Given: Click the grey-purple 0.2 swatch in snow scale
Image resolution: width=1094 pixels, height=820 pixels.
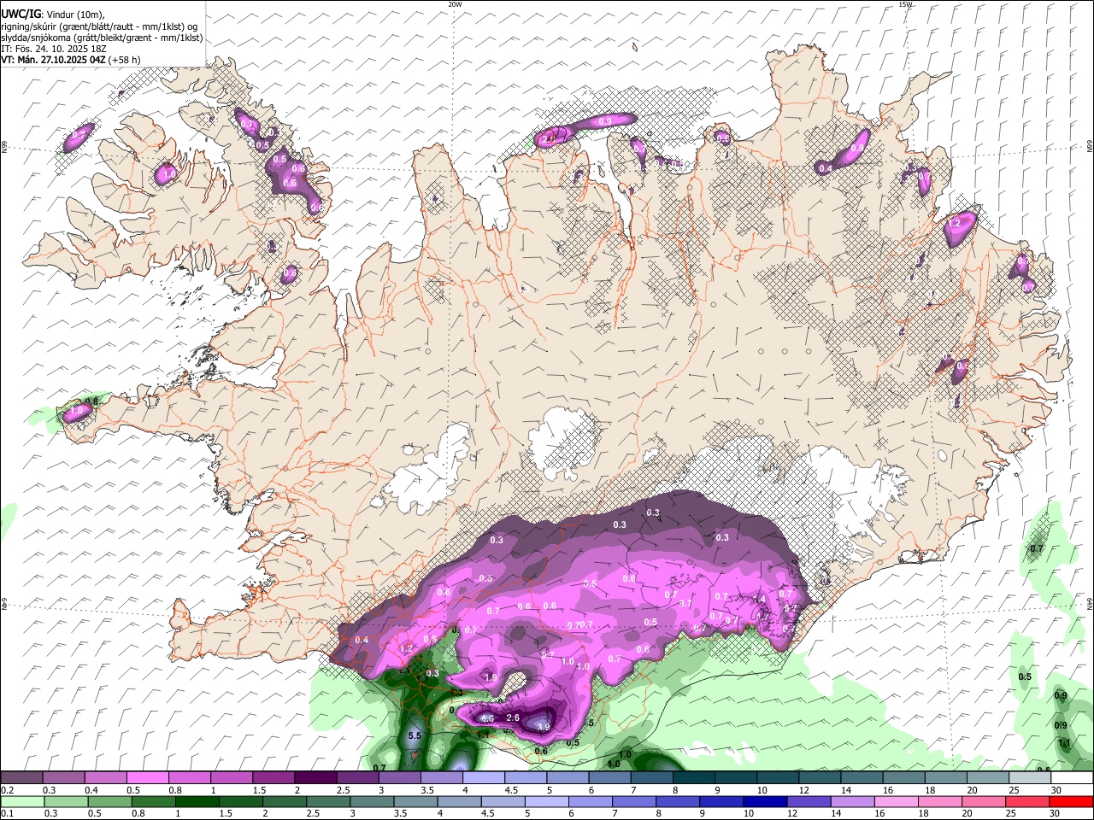Looking at the screenshot, I should coord(21,778).
